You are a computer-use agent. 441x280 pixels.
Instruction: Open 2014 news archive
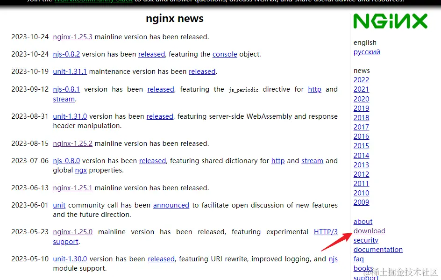point(361,156)
